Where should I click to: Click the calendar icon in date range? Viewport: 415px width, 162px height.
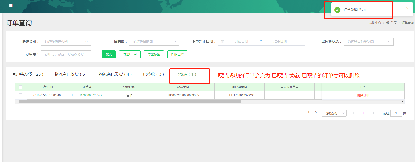click(x=222, y=42)
